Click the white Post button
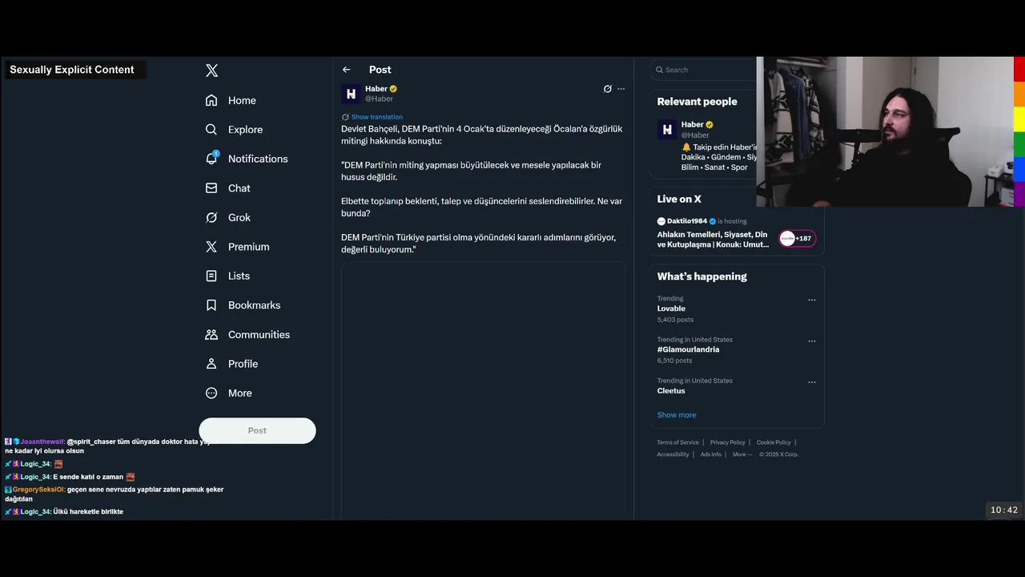Image resolution: width=1025 pixels, height=577 pixels. 257,430
